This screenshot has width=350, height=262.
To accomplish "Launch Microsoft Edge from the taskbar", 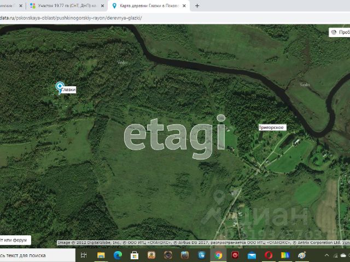I will (x=118, y=255).
